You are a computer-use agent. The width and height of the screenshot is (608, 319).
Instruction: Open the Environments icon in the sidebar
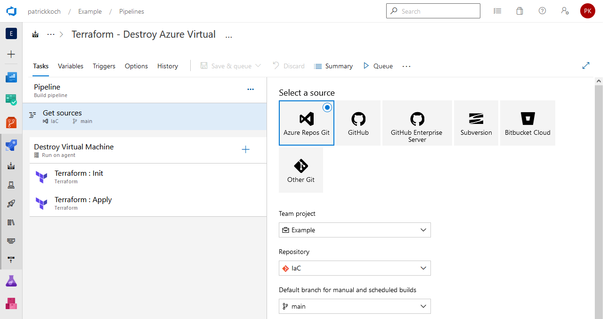[x=11, y=185]
